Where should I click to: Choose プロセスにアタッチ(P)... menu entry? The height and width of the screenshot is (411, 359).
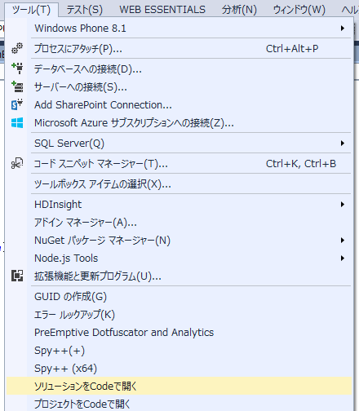tap(179, 49)
